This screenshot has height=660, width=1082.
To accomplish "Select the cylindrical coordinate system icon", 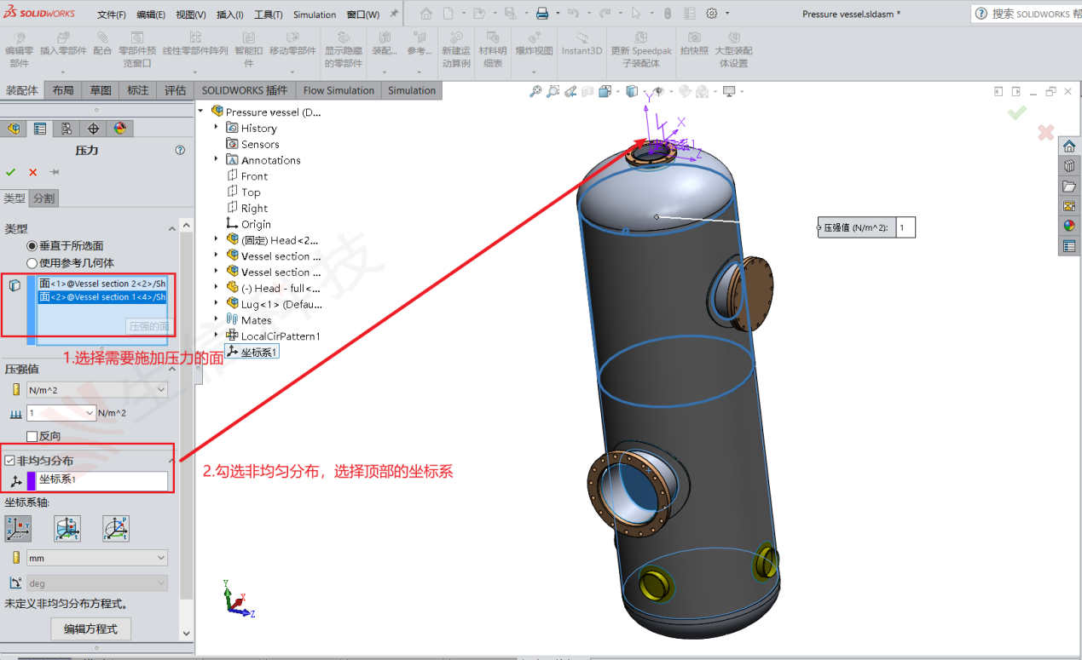I will (67, 528).
